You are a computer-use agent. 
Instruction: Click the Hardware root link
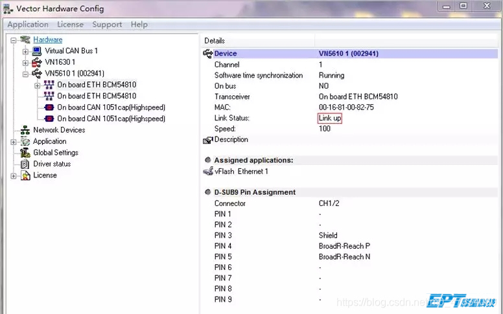tap(48, 39)
